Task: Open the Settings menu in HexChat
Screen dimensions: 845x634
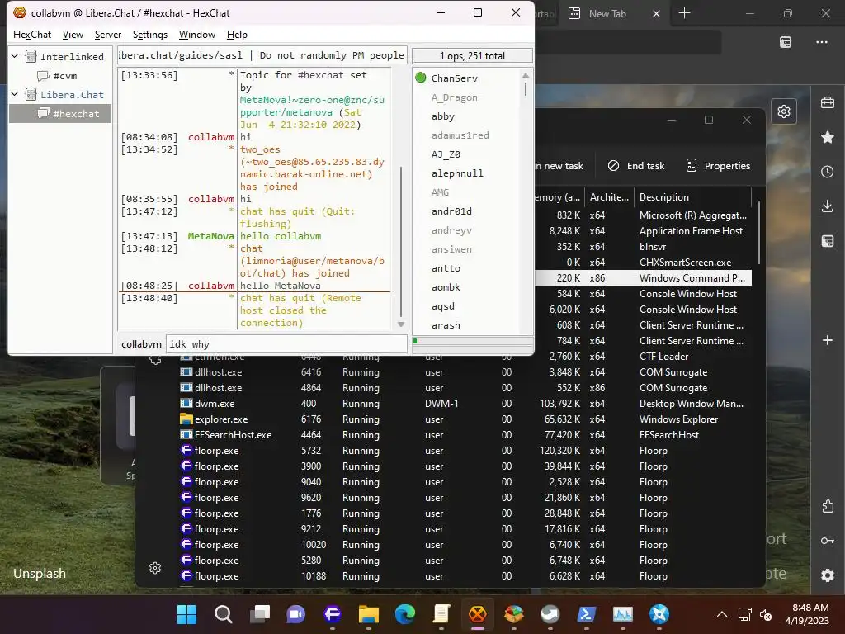Action: (150, 35)
